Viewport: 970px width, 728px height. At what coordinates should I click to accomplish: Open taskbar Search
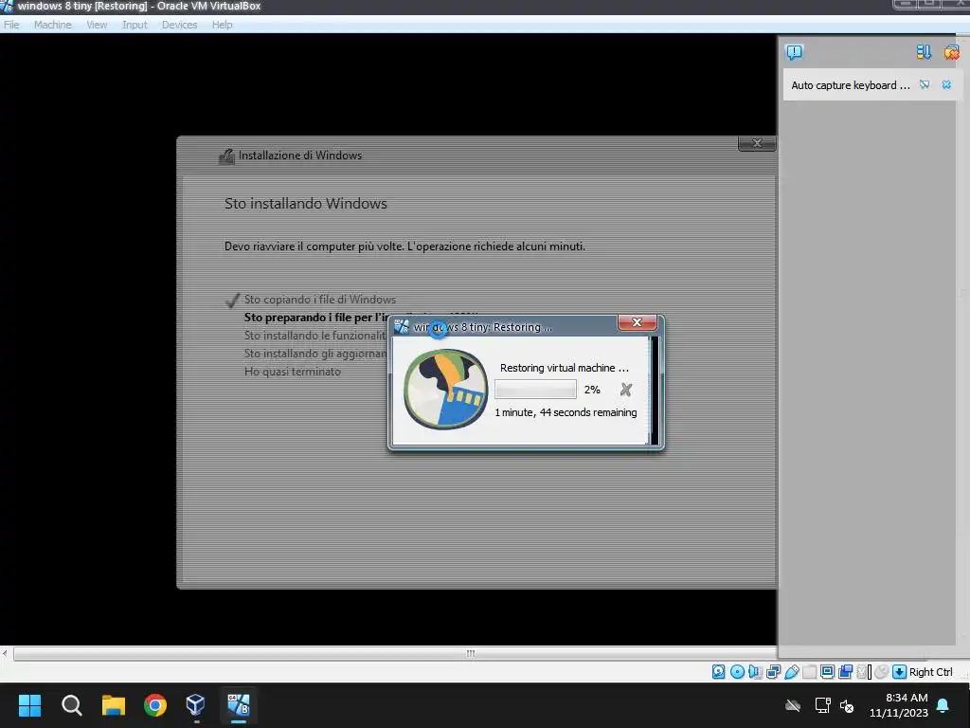coord(72,705)
